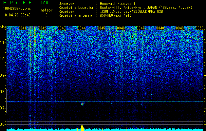Click the Receiver label
Screen dimensions: 206x131
(x=66, y=11)
